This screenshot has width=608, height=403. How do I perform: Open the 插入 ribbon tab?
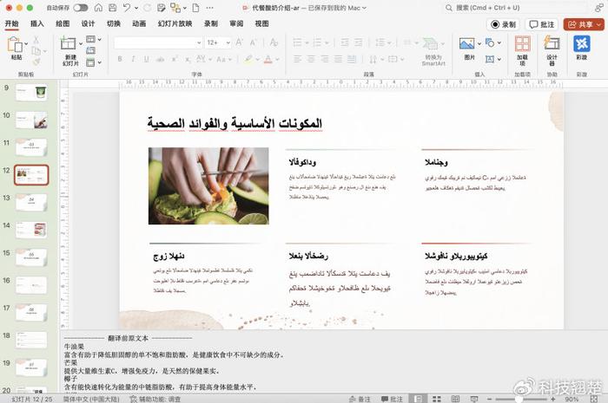[36, 23]
